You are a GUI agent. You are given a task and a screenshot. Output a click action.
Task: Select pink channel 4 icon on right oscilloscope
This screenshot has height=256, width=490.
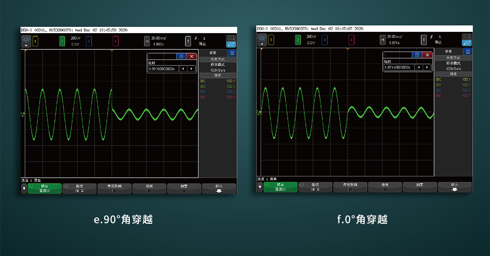tap(351, 40)
